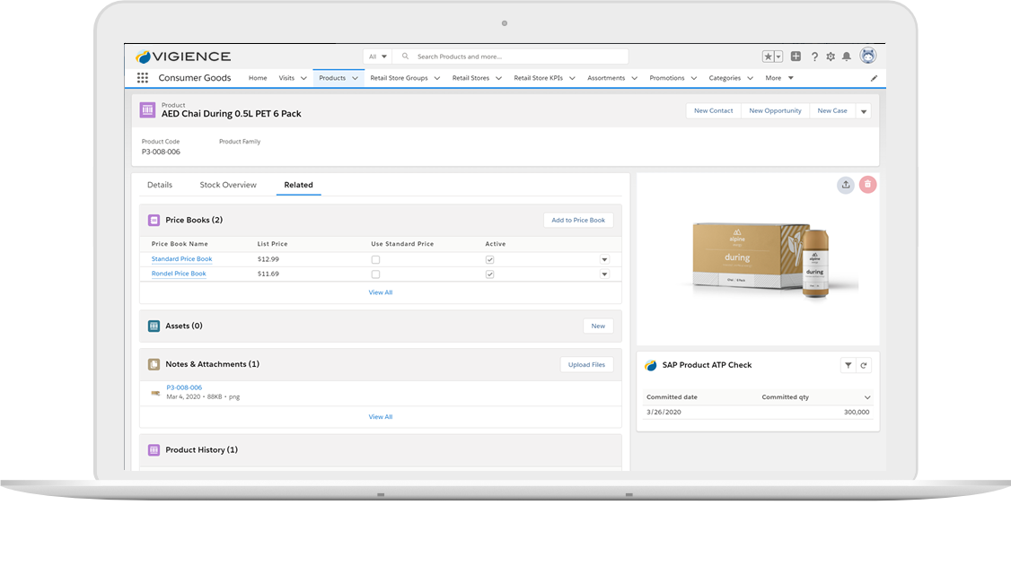Click the Assets section icon
Viewport: 1011px width, 583px height.
tap(154, 326)
